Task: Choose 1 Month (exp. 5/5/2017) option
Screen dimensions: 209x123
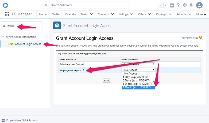Action: (x=138, y=87)
